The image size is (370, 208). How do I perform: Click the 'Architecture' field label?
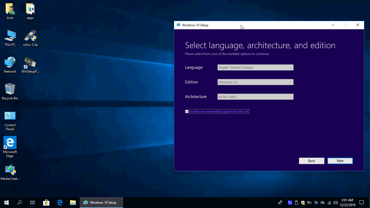(x=196, y=97)
